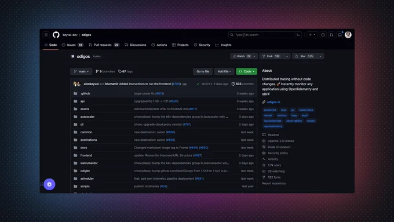Click the commit status check mark
This screenshot has width=394, height=222.
point(198,84)
